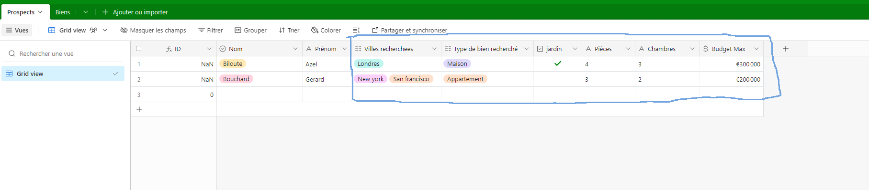Toggle the select-all rows checkbox
The image size is (869, 190).
pos(139,49)
